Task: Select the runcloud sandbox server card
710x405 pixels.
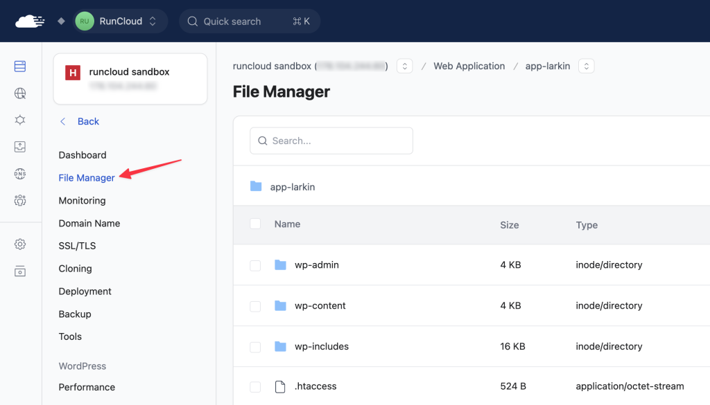Action: click(x=130, y=79)
